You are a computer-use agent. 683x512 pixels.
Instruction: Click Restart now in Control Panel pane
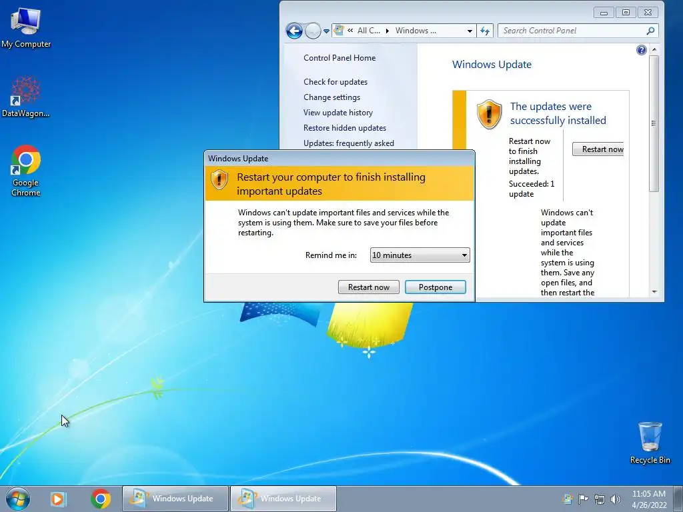point(598,149)
